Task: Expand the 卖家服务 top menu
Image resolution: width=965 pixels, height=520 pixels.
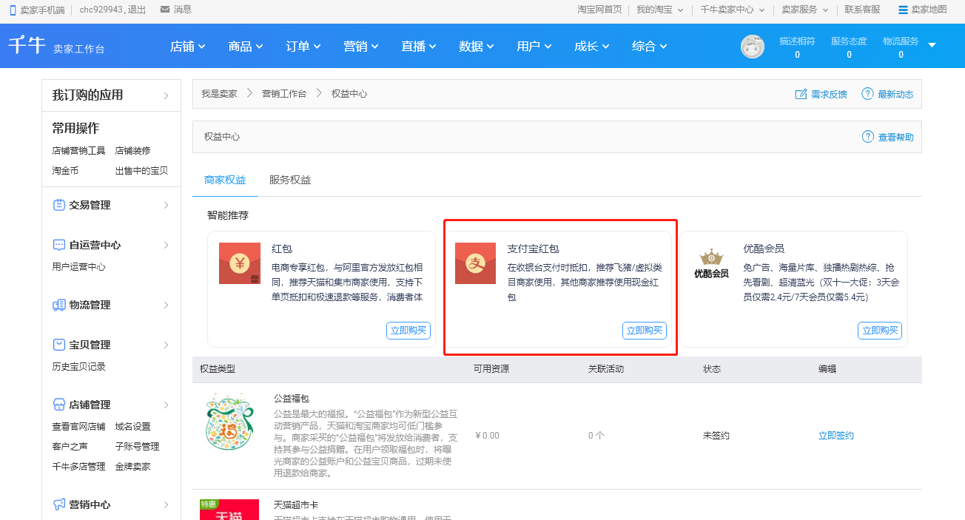Action: click(x=805, y=10)
